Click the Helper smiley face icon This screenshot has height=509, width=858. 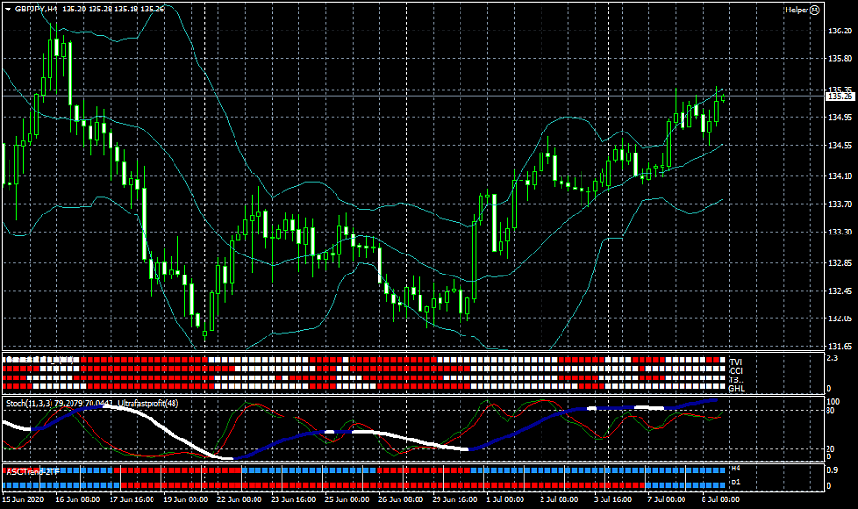tap(816, 10)
